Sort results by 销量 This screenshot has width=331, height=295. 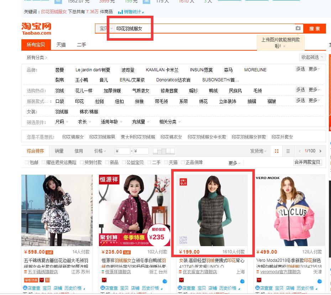(59, 151)
